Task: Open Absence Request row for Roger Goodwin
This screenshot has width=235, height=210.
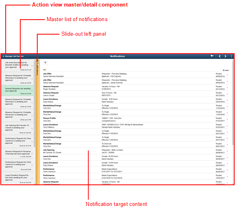Action: point(136,88)
